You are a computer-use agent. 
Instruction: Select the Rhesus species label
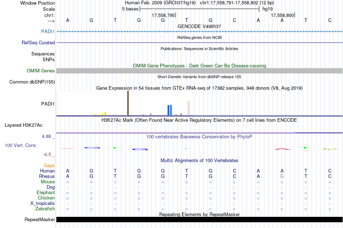47,176
